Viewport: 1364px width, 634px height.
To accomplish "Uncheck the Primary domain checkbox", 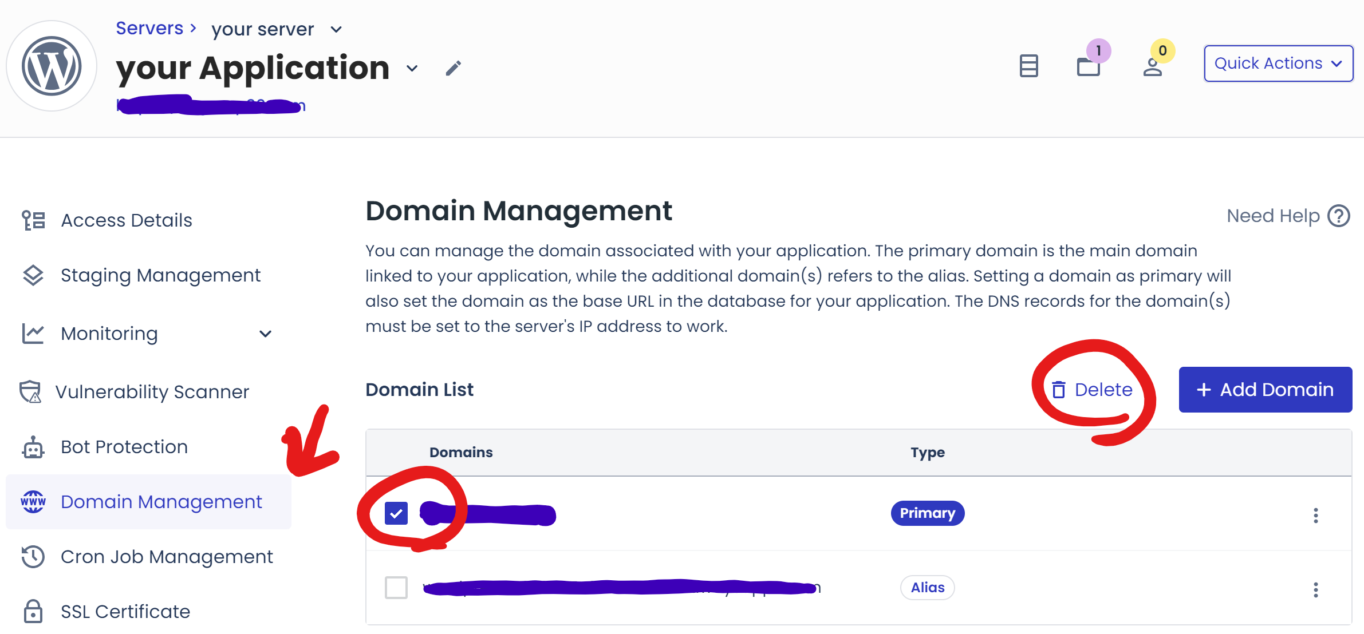I will (396, 513).
